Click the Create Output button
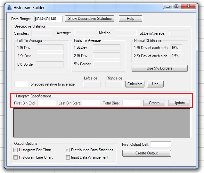204x173 pixels. (x=147, y=153)
